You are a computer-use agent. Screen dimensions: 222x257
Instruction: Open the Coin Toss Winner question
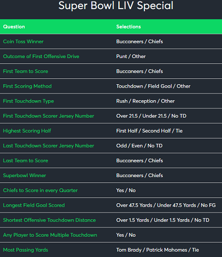pos(23,42)
